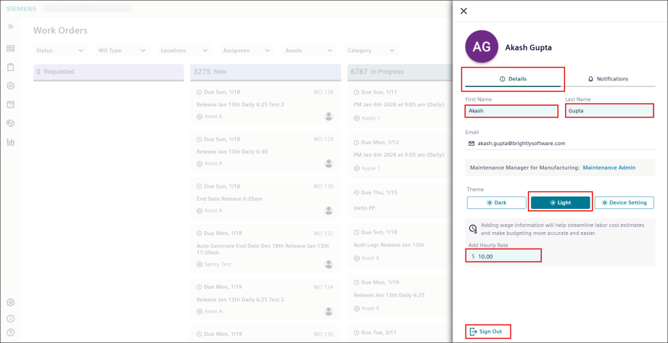Viewport: 668px width, 343px height.
Task: Click the 3275 New column header
Action: 265,72
